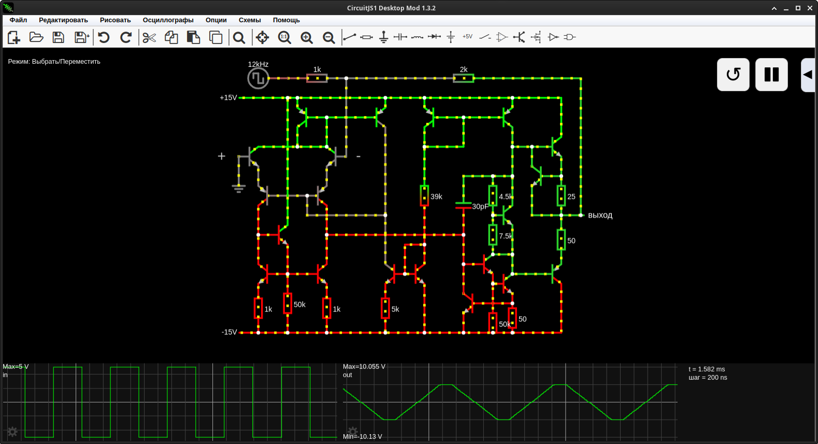
Task: Select the wire drawing tool
Action: coord(350,37)
